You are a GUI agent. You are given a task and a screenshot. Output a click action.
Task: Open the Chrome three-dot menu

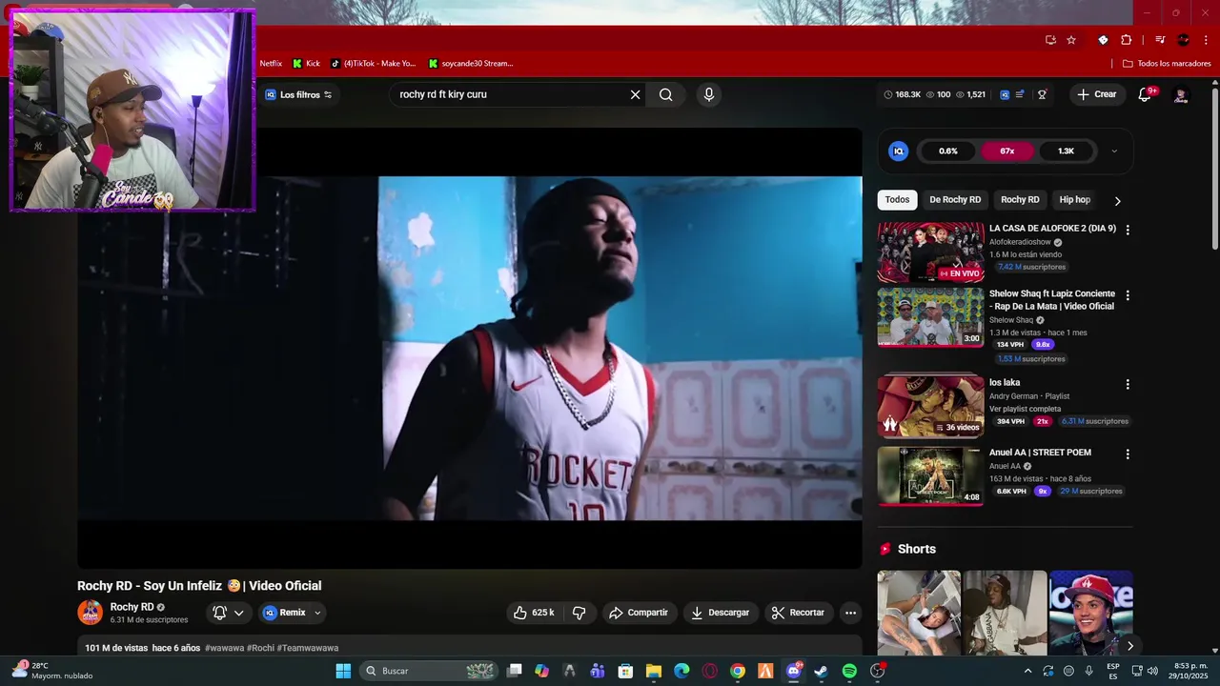point(1206,40)
